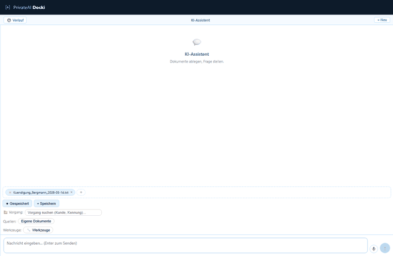This screenshot has width=393, height=256.
Task: Open the Verlauf history panel
Action: pos(15,20)
